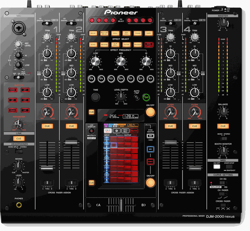Hit the LINK CUE button
Image resolution: width=250 pixels, height=231 pixels.
(19, 139)
